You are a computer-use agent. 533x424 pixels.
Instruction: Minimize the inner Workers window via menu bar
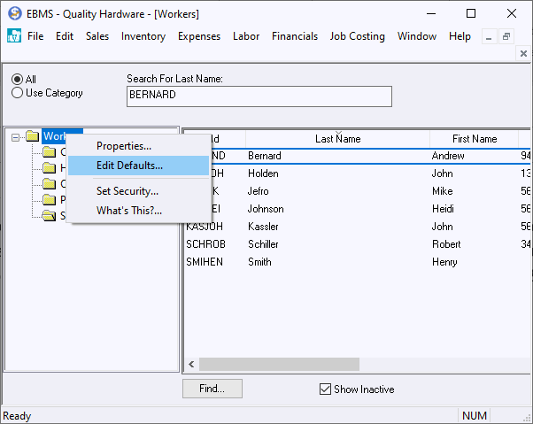click(x=488, y=36)
